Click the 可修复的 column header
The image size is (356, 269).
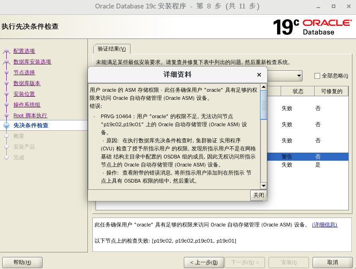[x=331, y=91]
